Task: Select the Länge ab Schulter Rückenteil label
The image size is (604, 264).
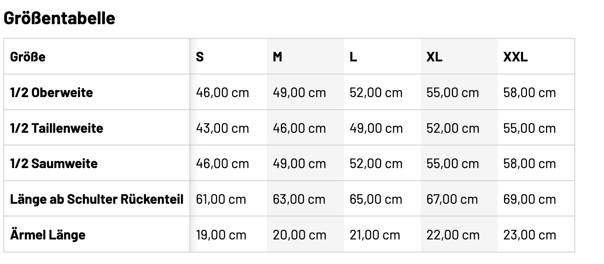Action: [96, 199]
